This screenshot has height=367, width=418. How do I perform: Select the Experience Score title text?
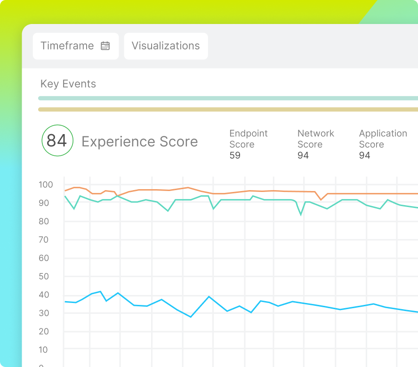(140, 142)
